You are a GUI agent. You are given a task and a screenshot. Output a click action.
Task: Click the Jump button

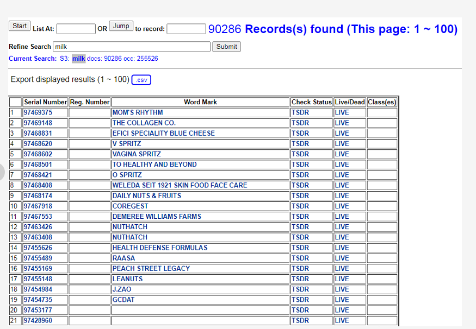click(x=121, y=26)
